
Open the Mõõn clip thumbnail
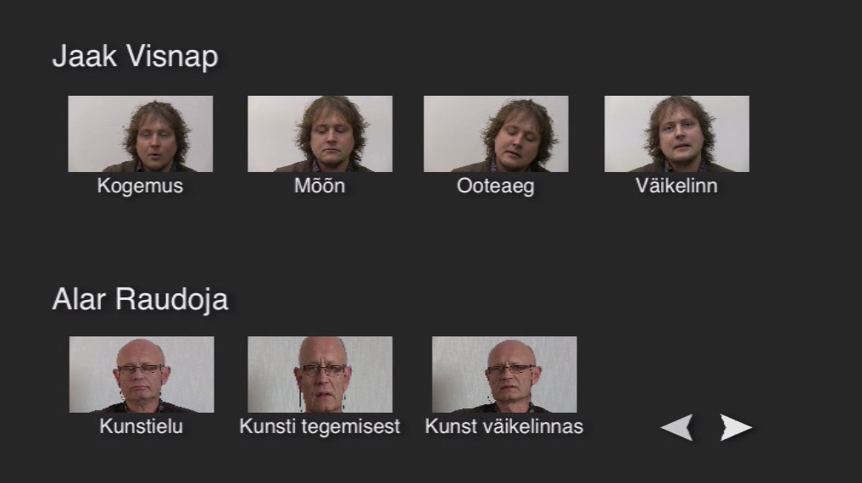tap(320, 134)
